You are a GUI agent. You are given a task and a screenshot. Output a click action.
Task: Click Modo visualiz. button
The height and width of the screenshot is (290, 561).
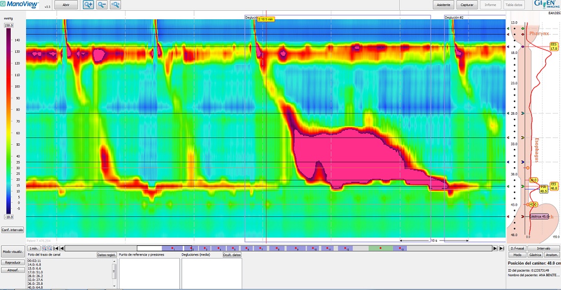[13, 252]
